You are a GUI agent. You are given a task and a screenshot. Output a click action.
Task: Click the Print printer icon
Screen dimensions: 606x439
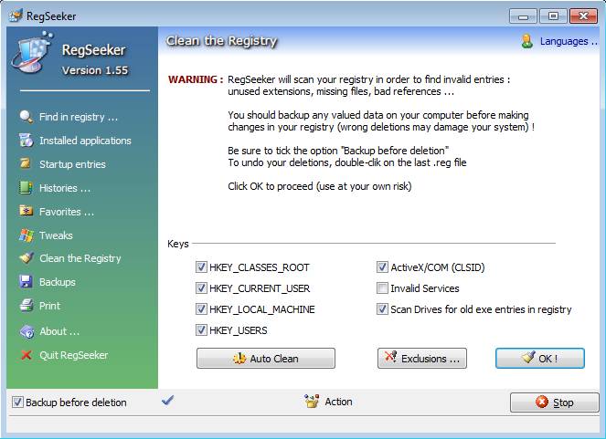click(x=27, y=306)
